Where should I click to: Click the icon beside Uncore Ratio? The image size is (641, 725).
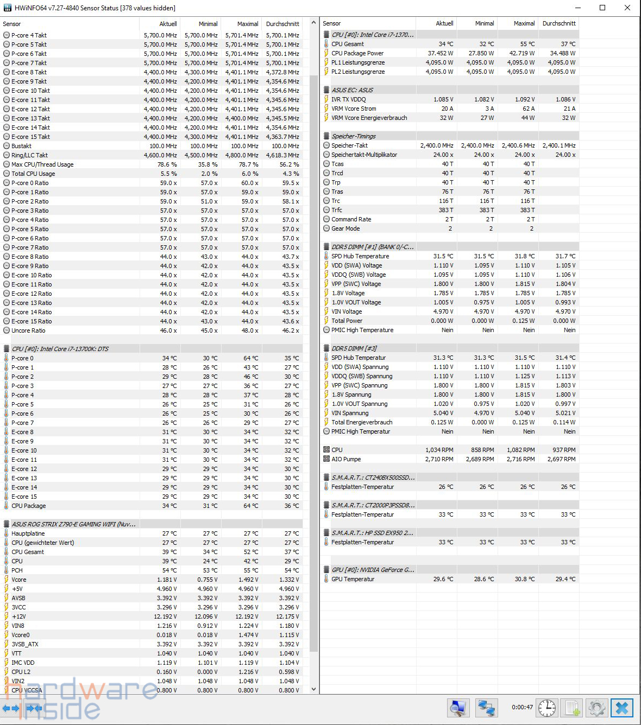point(7,330)
